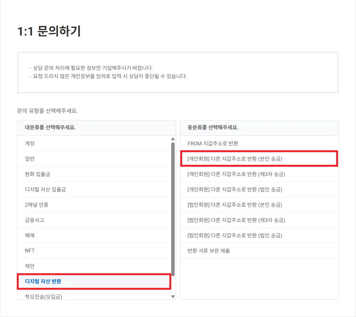Select [개인회원] 다른 지갑주소로 반환 (본인 송금)

coord(259,158)
